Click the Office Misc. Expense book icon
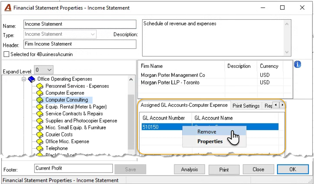 (x=40, y=141)
